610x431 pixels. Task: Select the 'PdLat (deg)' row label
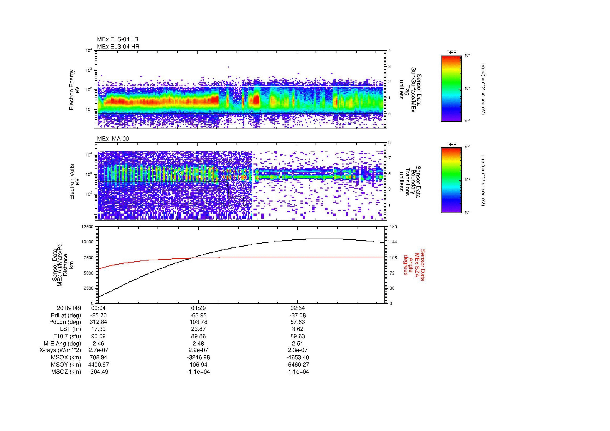[66, 315]
